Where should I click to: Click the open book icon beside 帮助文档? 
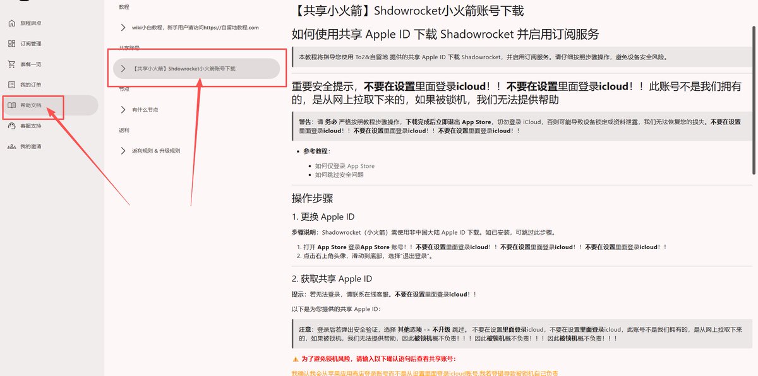(x=11, y=105)
